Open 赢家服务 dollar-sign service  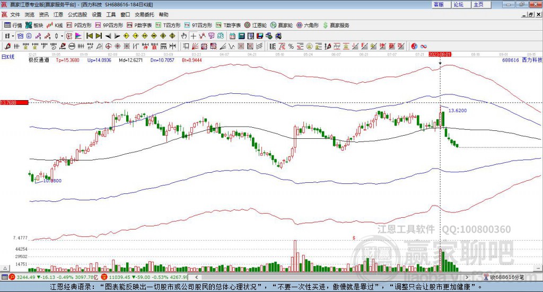click(336, 25)
